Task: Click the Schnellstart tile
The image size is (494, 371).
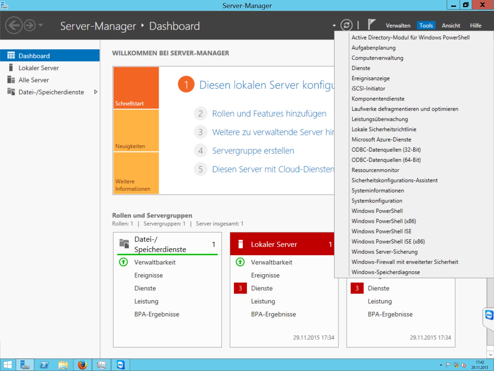Action: [x=136, y=88]
